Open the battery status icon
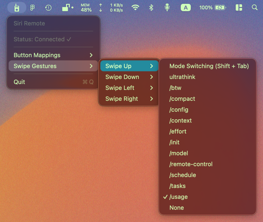The height and width of the screenshot is (222, 263). coord(220,8)
